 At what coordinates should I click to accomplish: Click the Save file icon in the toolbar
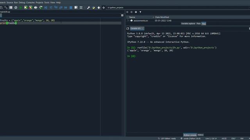point(1,7)
